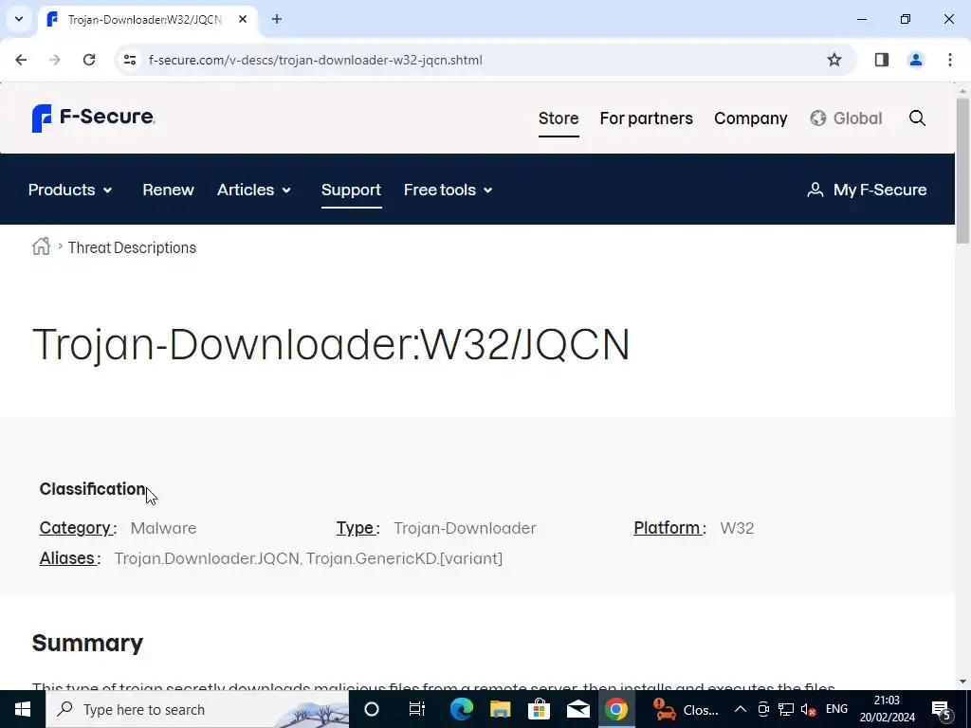Image resolution: width=971 pixels, height=728 pixels.
Task: Open the Company menu item
Action: [x=751, y=118]
